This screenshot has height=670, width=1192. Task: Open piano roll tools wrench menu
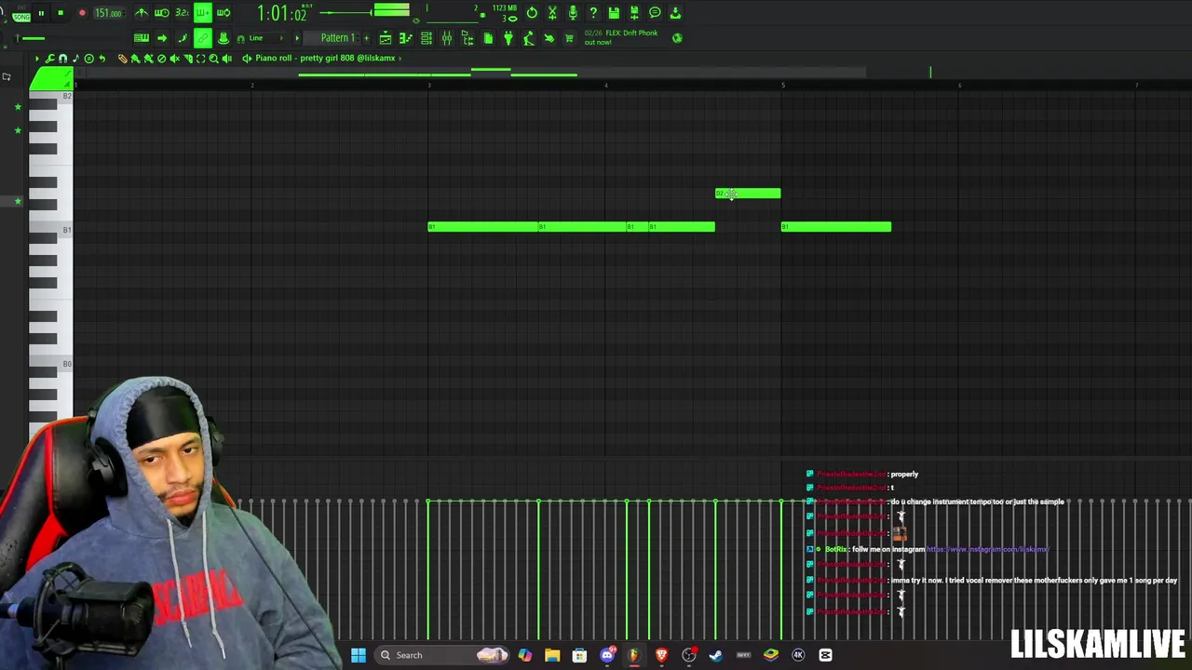pyautogui.click(x=49, y=58)
